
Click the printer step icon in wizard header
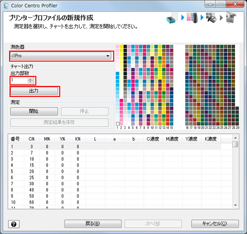[x=172, y=18]
